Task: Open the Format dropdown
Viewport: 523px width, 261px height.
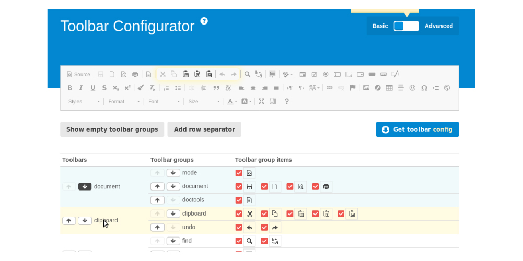Action: pyautogui.click(x=124, y=101)
